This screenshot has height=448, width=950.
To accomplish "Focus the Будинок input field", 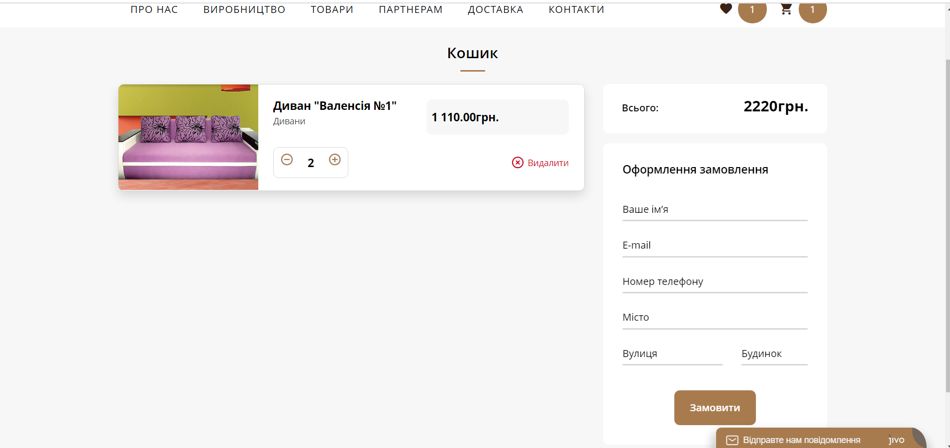I will coord(774,354).
